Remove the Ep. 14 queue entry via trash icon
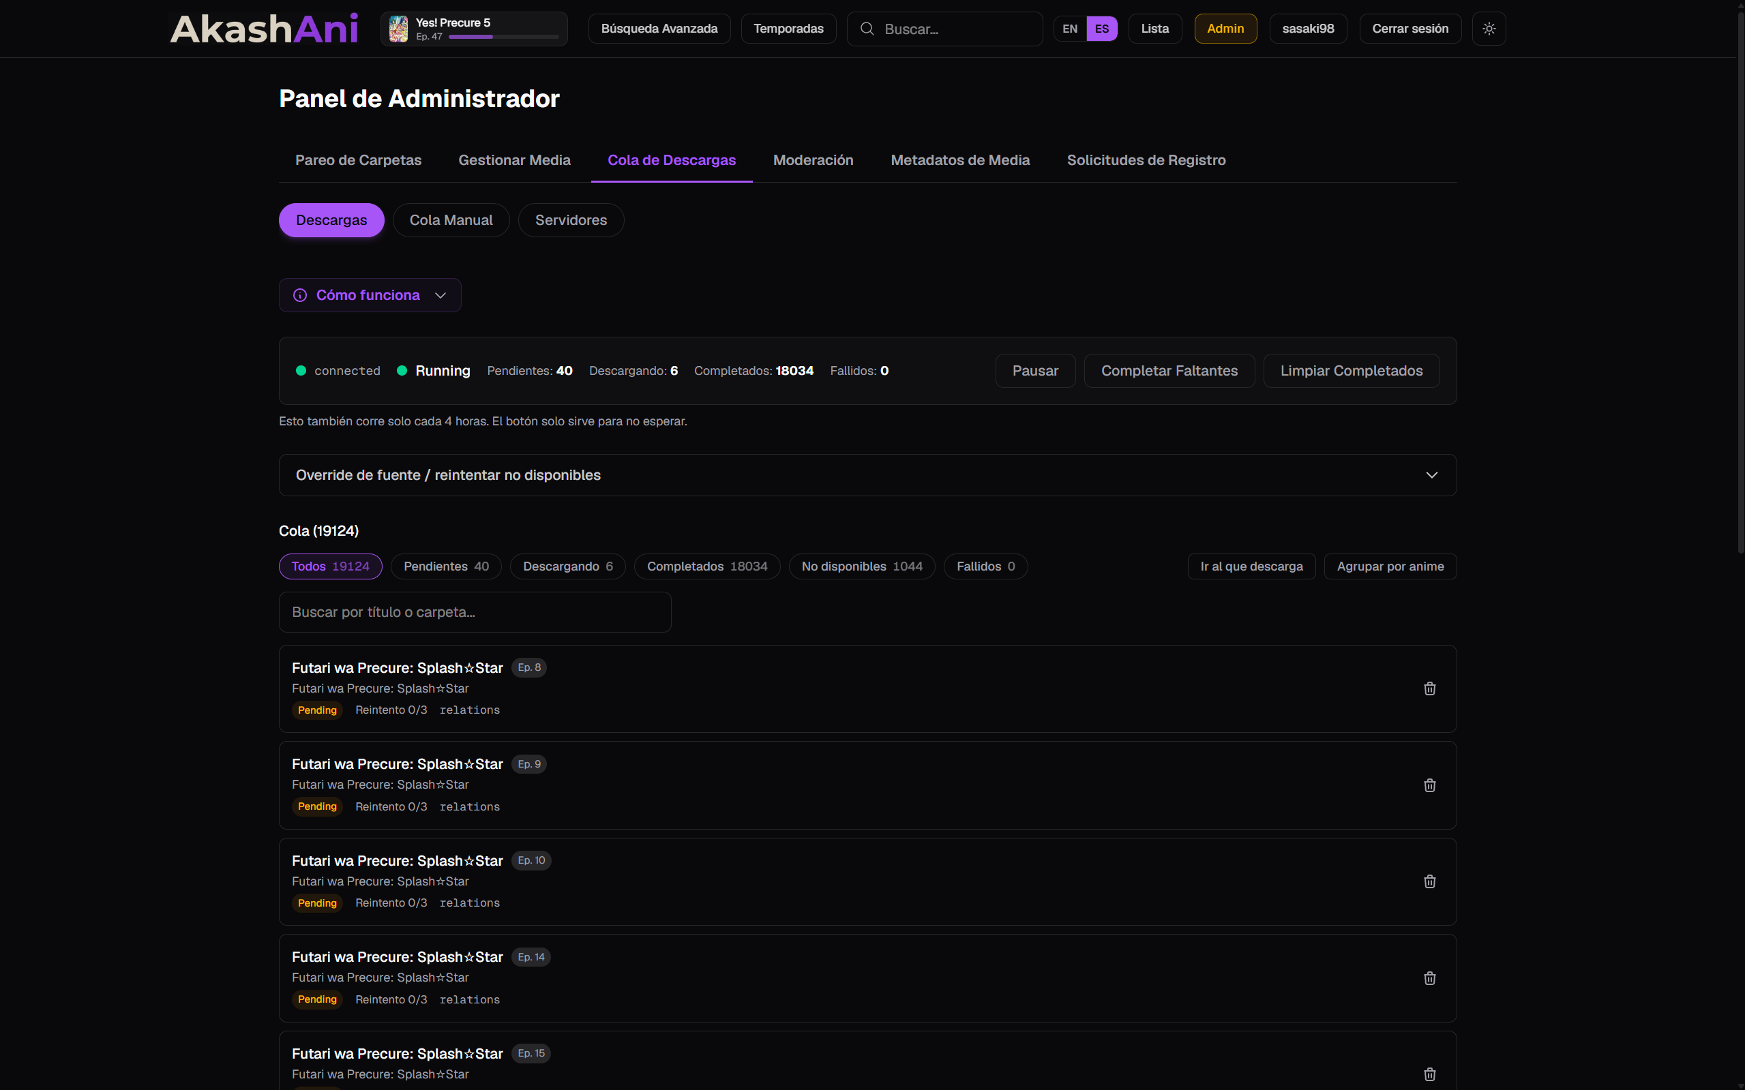Image resolution: width=1745 pixels, height=1090 pixels. 1429,978
